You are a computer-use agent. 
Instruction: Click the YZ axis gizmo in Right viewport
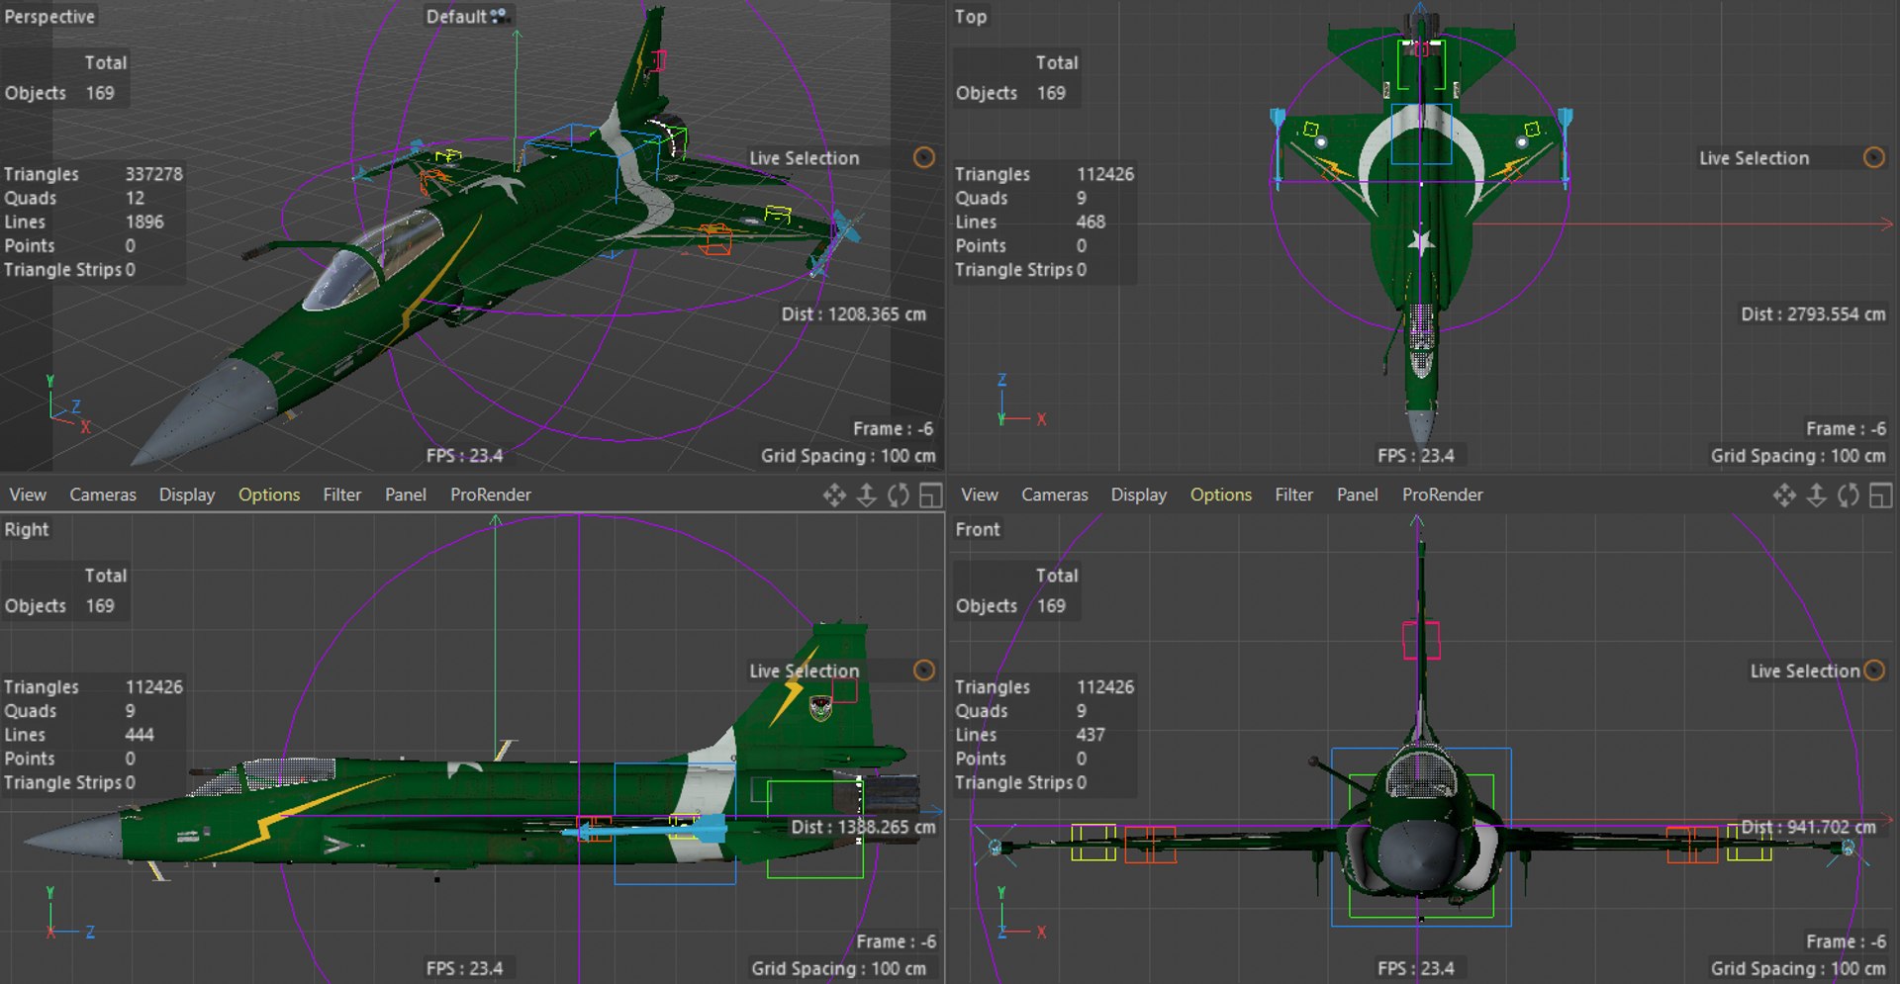tap(68, 914)
